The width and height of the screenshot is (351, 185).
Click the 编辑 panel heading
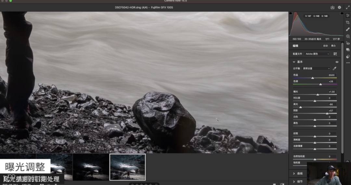[x=295, y=46]
